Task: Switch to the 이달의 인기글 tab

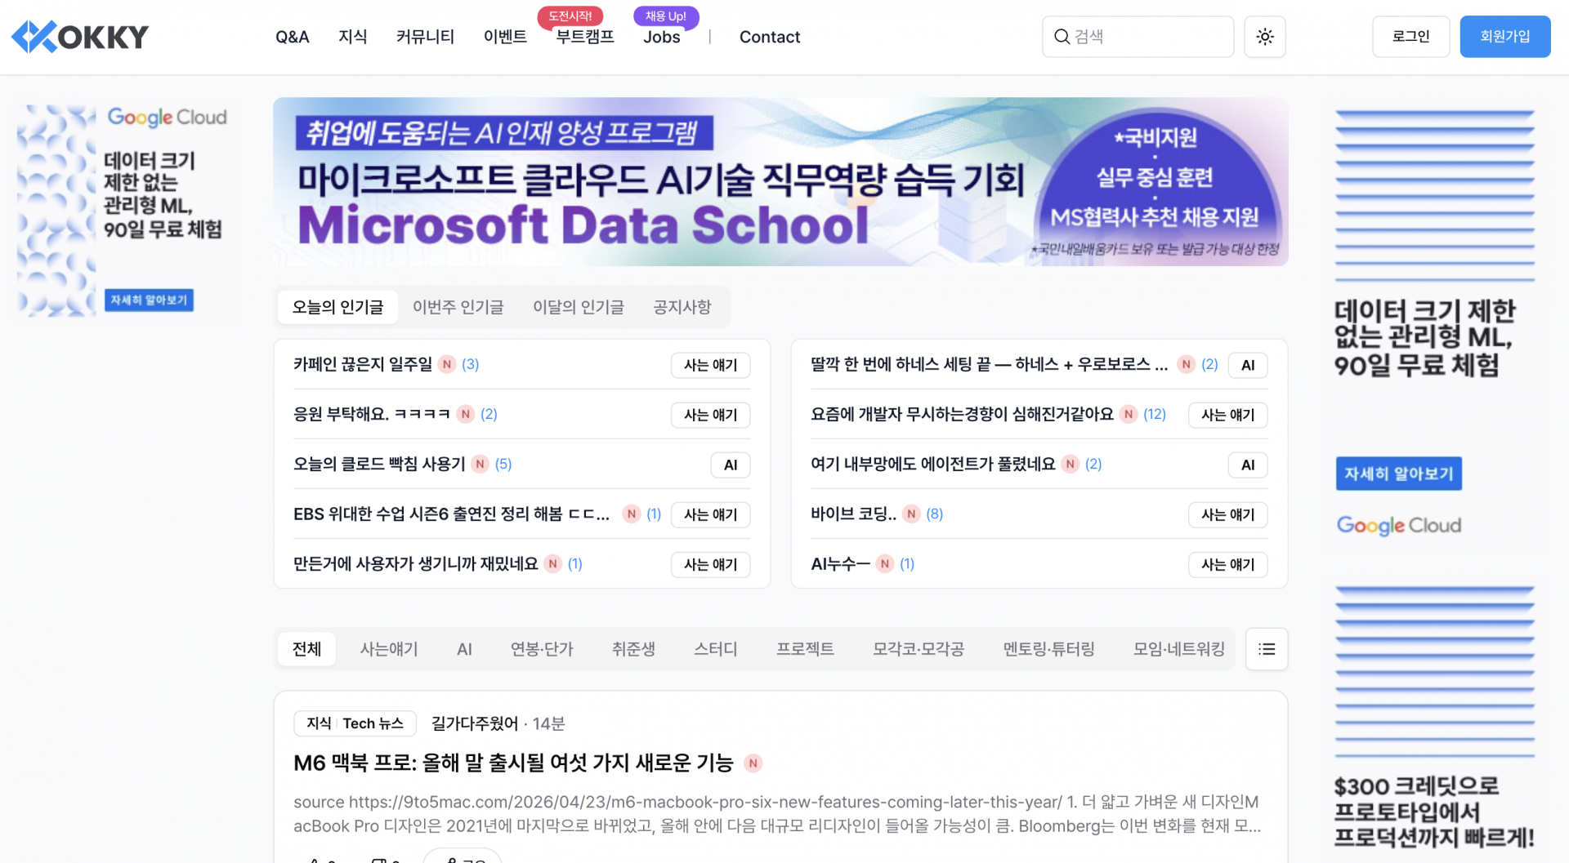Action: tap(578, 307)
